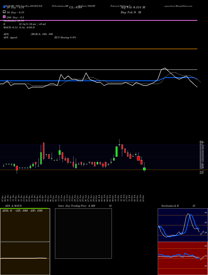Click the tall red candle after the December dates
The width and height of the screenshot is (208, 275).
44,151
